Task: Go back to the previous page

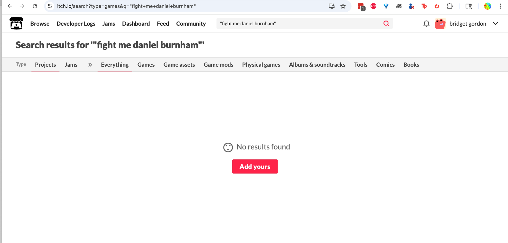Action: [x=10, y=6]
